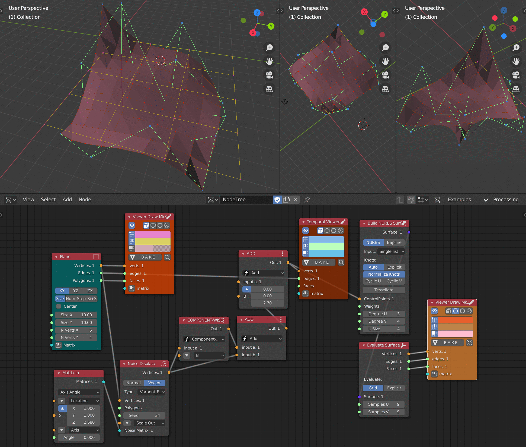526x447 pixels.
Task: Toggle the eye visibility on the Temporal Viewer node
Action: (306, 230)
